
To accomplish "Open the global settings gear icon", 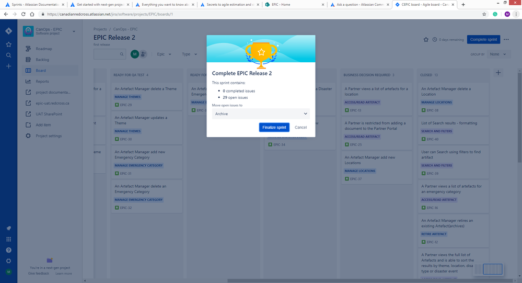I will (9, 261).
